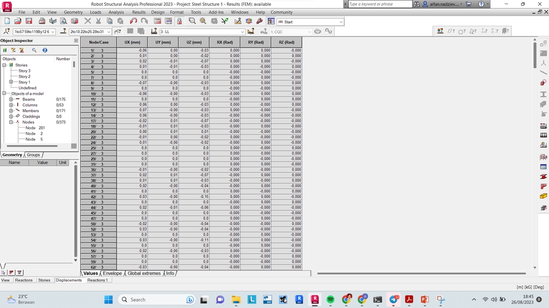Open Windows Start button on taskbar

point(109,299)
